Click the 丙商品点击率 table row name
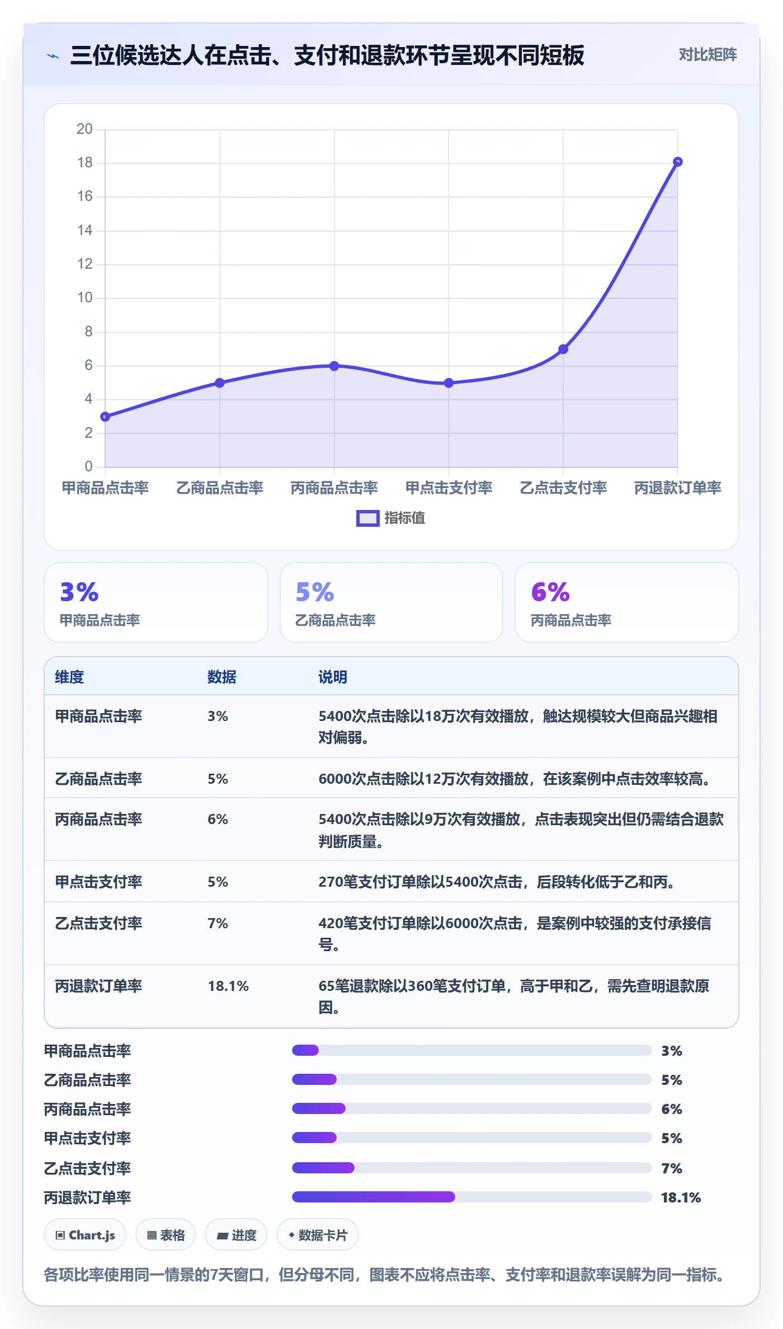 coord(98,820)
